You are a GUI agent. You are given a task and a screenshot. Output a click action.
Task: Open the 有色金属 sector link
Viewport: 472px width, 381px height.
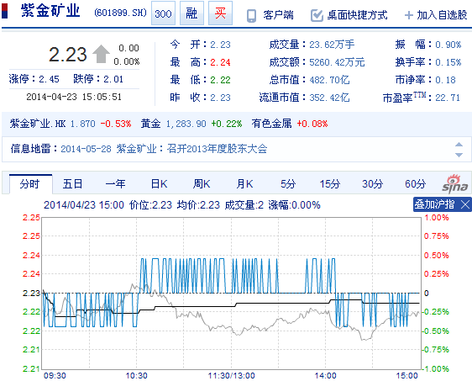tap(271, 124)
